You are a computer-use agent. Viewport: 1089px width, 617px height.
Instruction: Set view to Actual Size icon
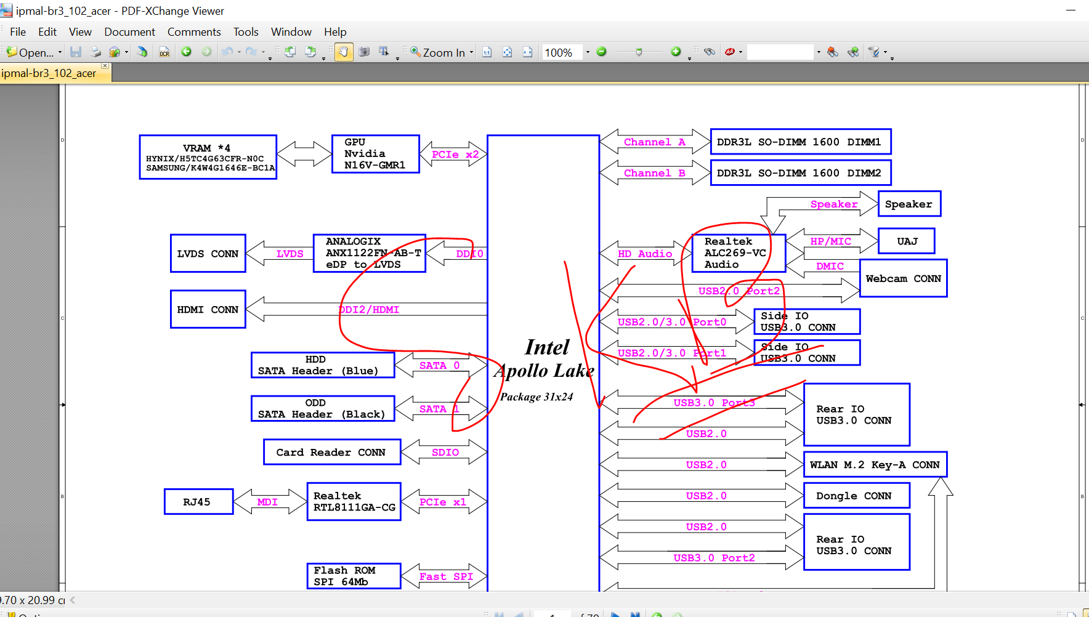pyautogui.click(x=487, y=52)
